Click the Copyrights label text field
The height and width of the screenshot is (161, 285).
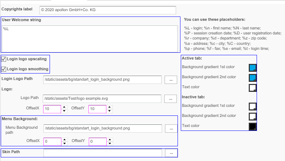point(108,10)
